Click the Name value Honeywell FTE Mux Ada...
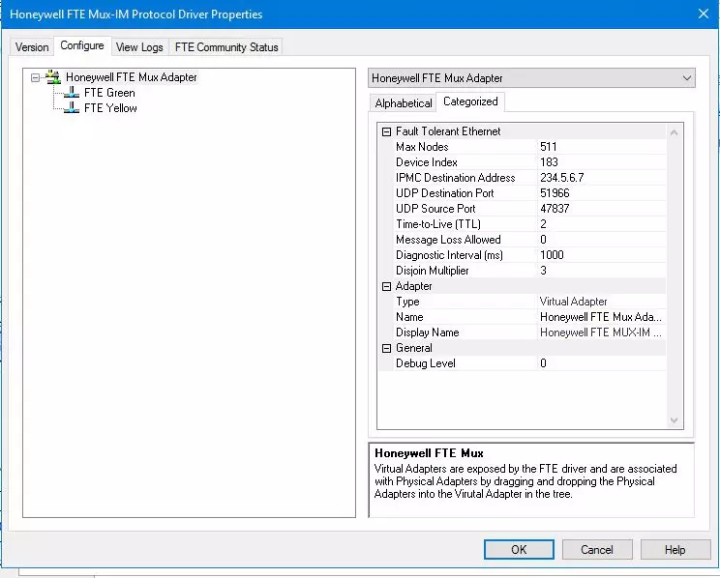The height and width of the screenshot is (578, 720). coord(602,317)
